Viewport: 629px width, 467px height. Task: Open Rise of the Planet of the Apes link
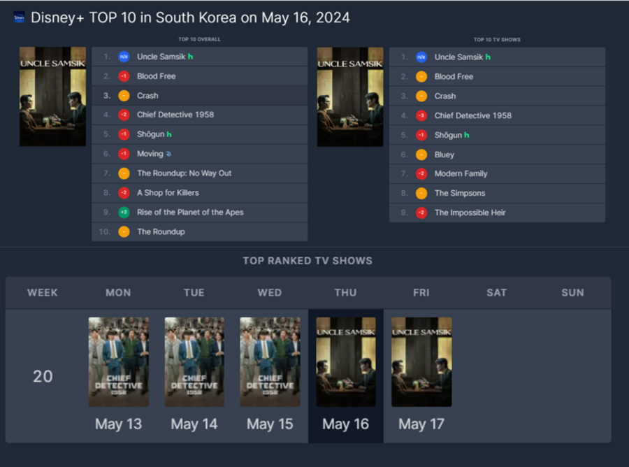click(x=190, y=213)
